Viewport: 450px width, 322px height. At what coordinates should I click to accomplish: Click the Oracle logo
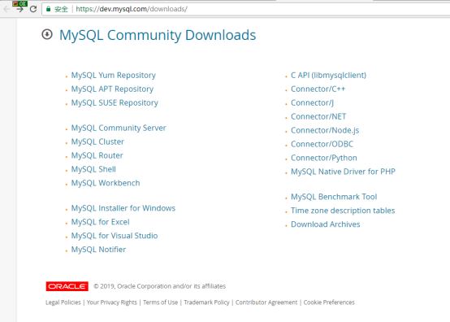click(67, 286)
